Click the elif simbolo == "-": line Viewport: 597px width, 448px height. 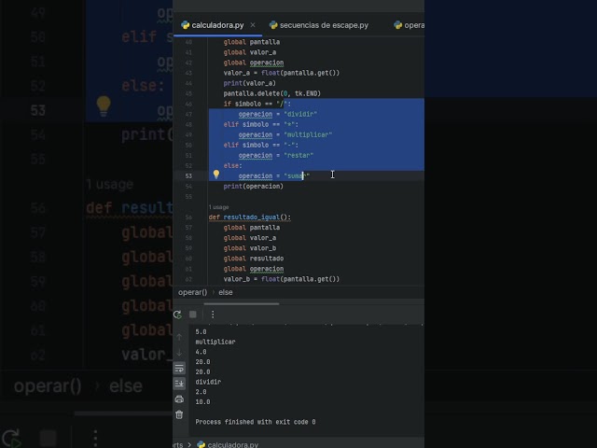(x=261, y=145)
